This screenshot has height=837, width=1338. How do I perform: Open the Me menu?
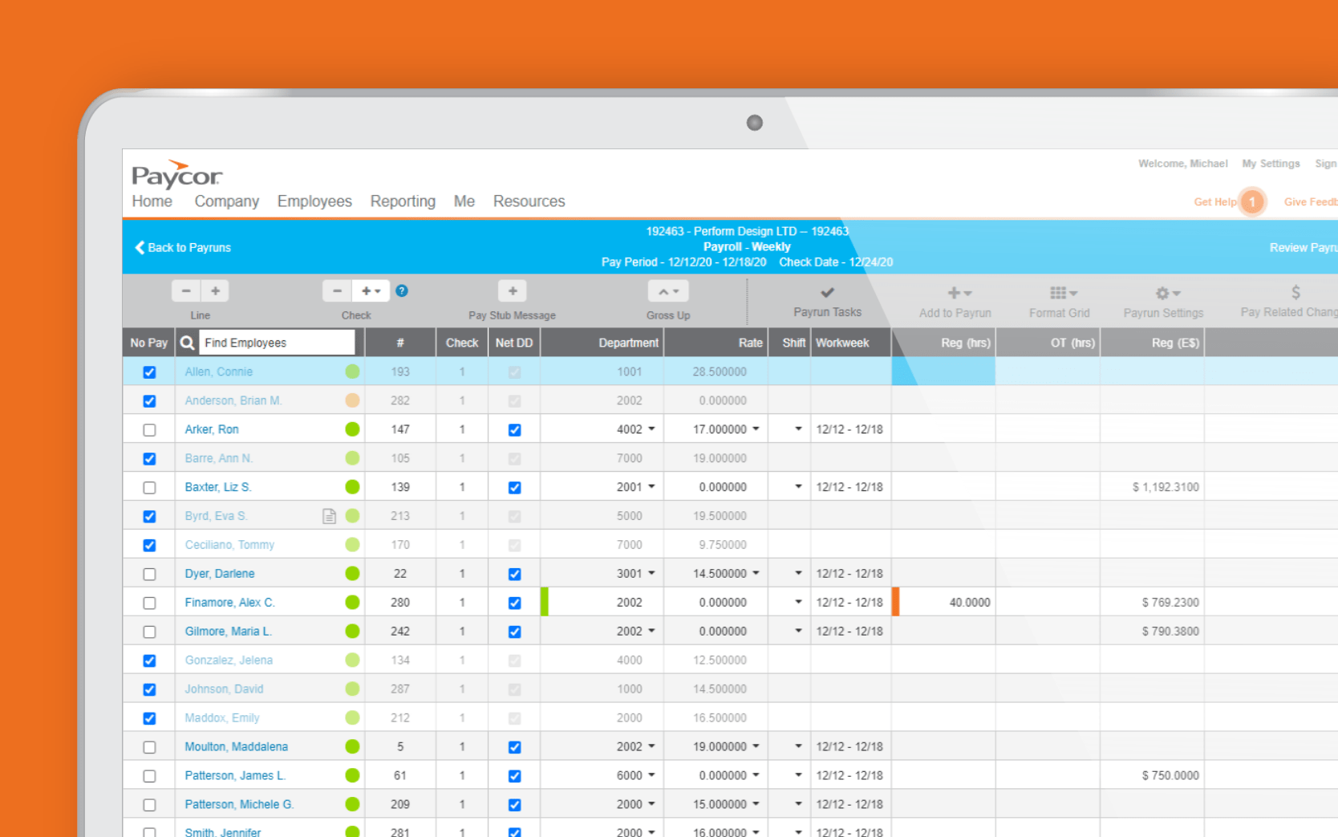pos(464,201)
